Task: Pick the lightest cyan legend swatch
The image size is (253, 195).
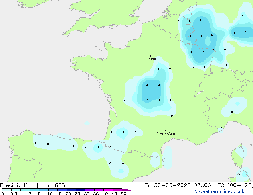Action: coord(7,190)
